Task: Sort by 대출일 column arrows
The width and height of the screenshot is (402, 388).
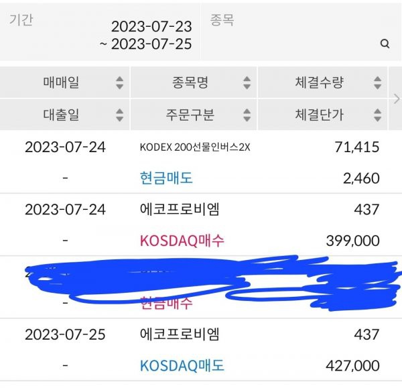Action: [119, 115]
